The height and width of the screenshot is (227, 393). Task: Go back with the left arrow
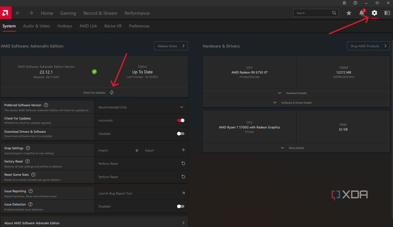coord(18,13)
